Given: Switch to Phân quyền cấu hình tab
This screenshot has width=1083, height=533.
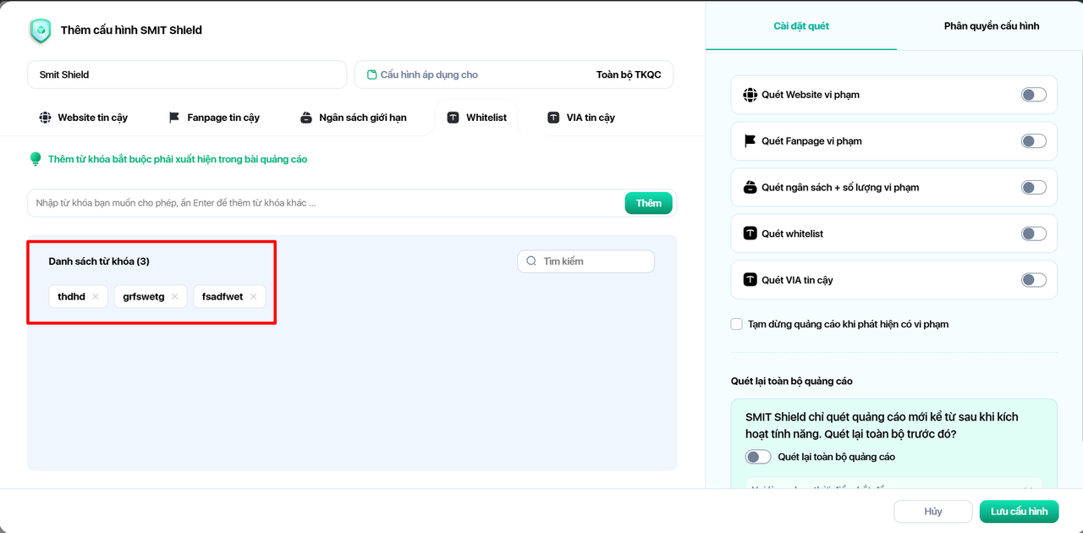Looking at the screenshot, I should pos(991,26).
